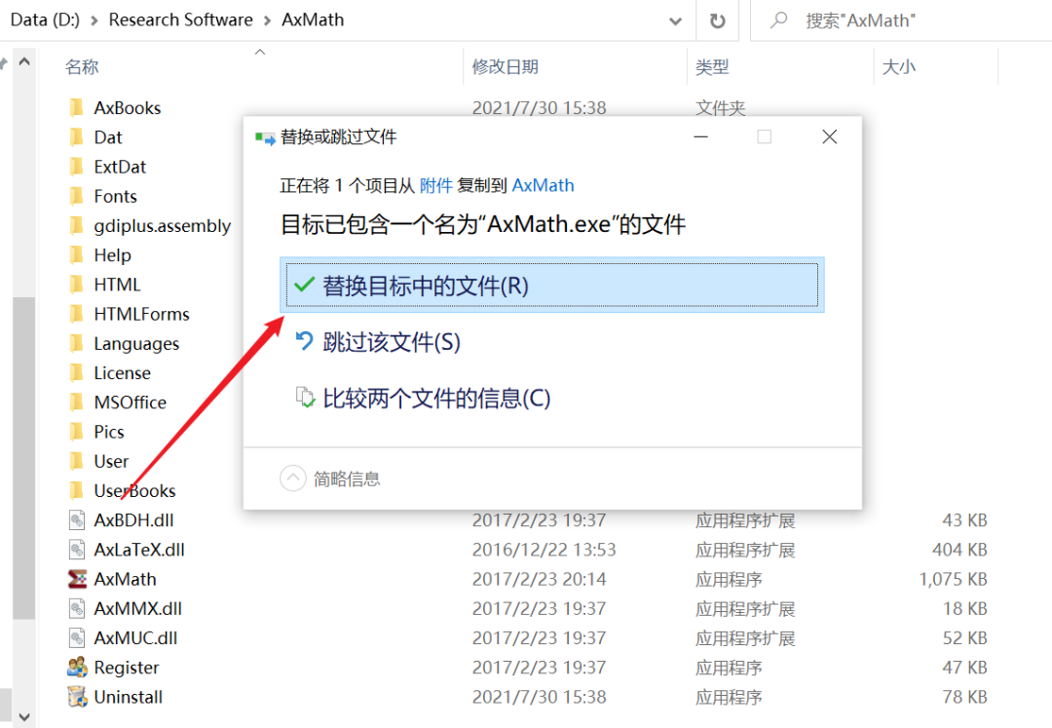Screen dimensions: 1052x728
Task: Click the refresh icon beside address bar
Action: pos(717,20)
